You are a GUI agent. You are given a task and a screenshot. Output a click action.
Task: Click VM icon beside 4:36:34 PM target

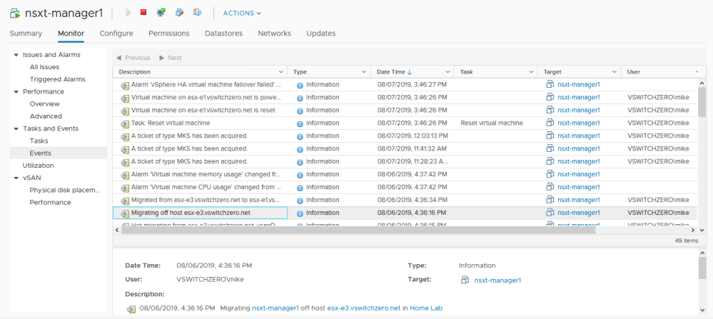(550, 200)
